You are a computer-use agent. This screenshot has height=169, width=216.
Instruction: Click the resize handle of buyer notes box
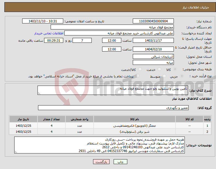[16, 152]
